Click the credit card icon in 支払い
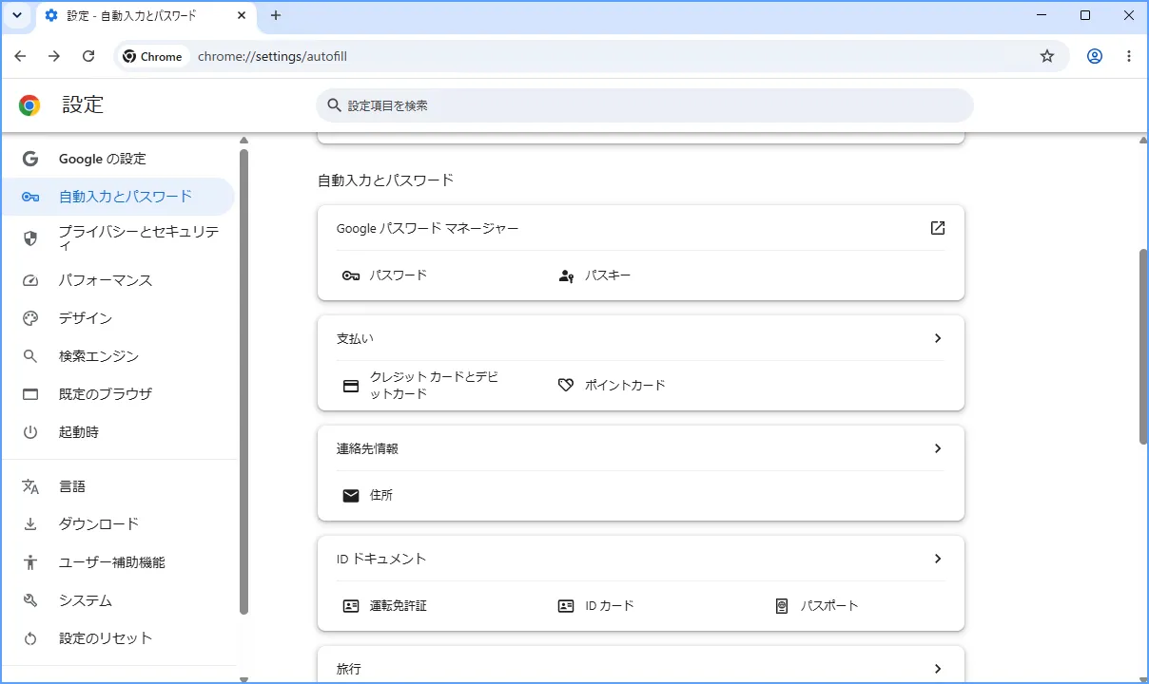Screen dimensions: 1149x684 351,386
